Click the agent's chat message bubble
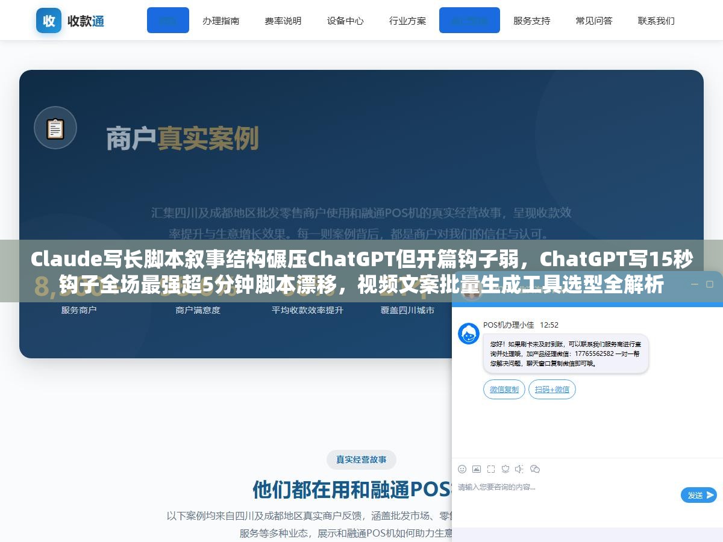 566,354
